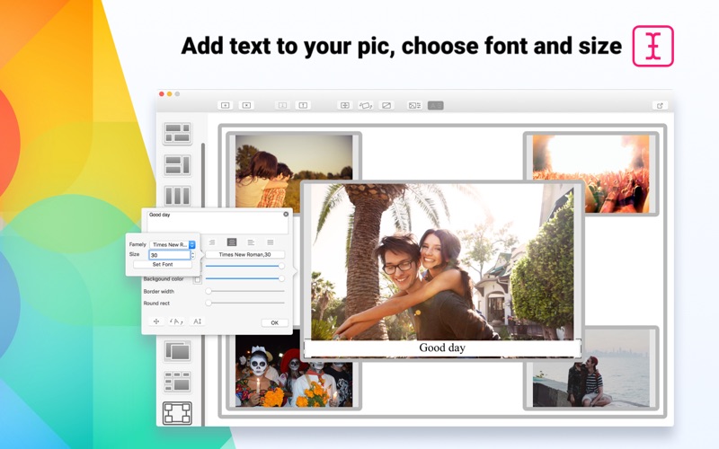Select the rotate photo toolbar icon
Screen dimensions: 719x449
click(x=366, y=105)
